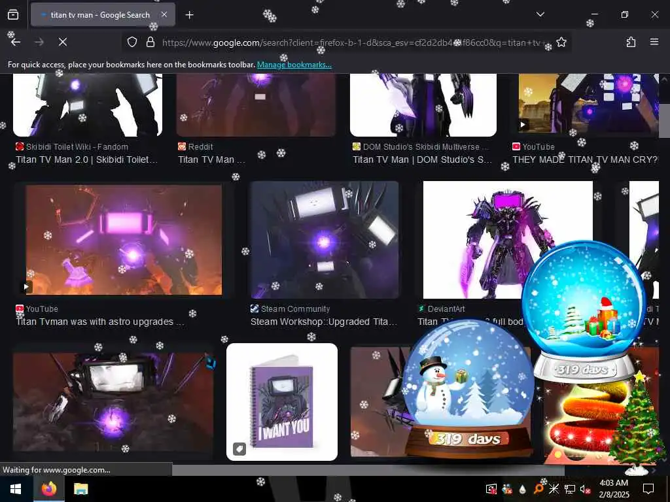Click the product tag icon on notebook image
This screenshot has height=502, width=670.
point(239,449)
